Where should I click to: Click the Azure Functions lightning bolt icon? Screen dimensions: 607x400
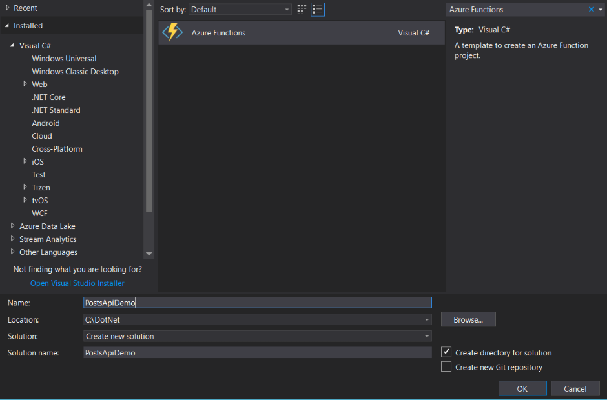(x=172, y=32)
